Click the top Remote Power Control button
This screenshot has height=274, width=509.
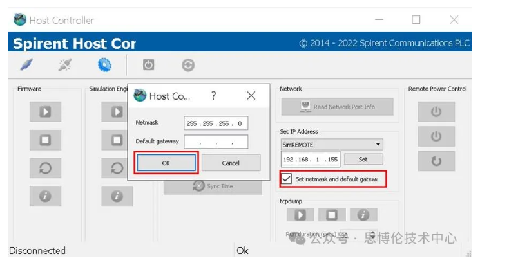436,112
